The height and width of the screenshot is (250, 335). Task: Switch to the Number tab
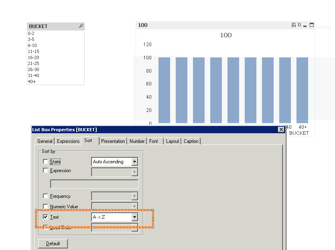tap(137, 141)
